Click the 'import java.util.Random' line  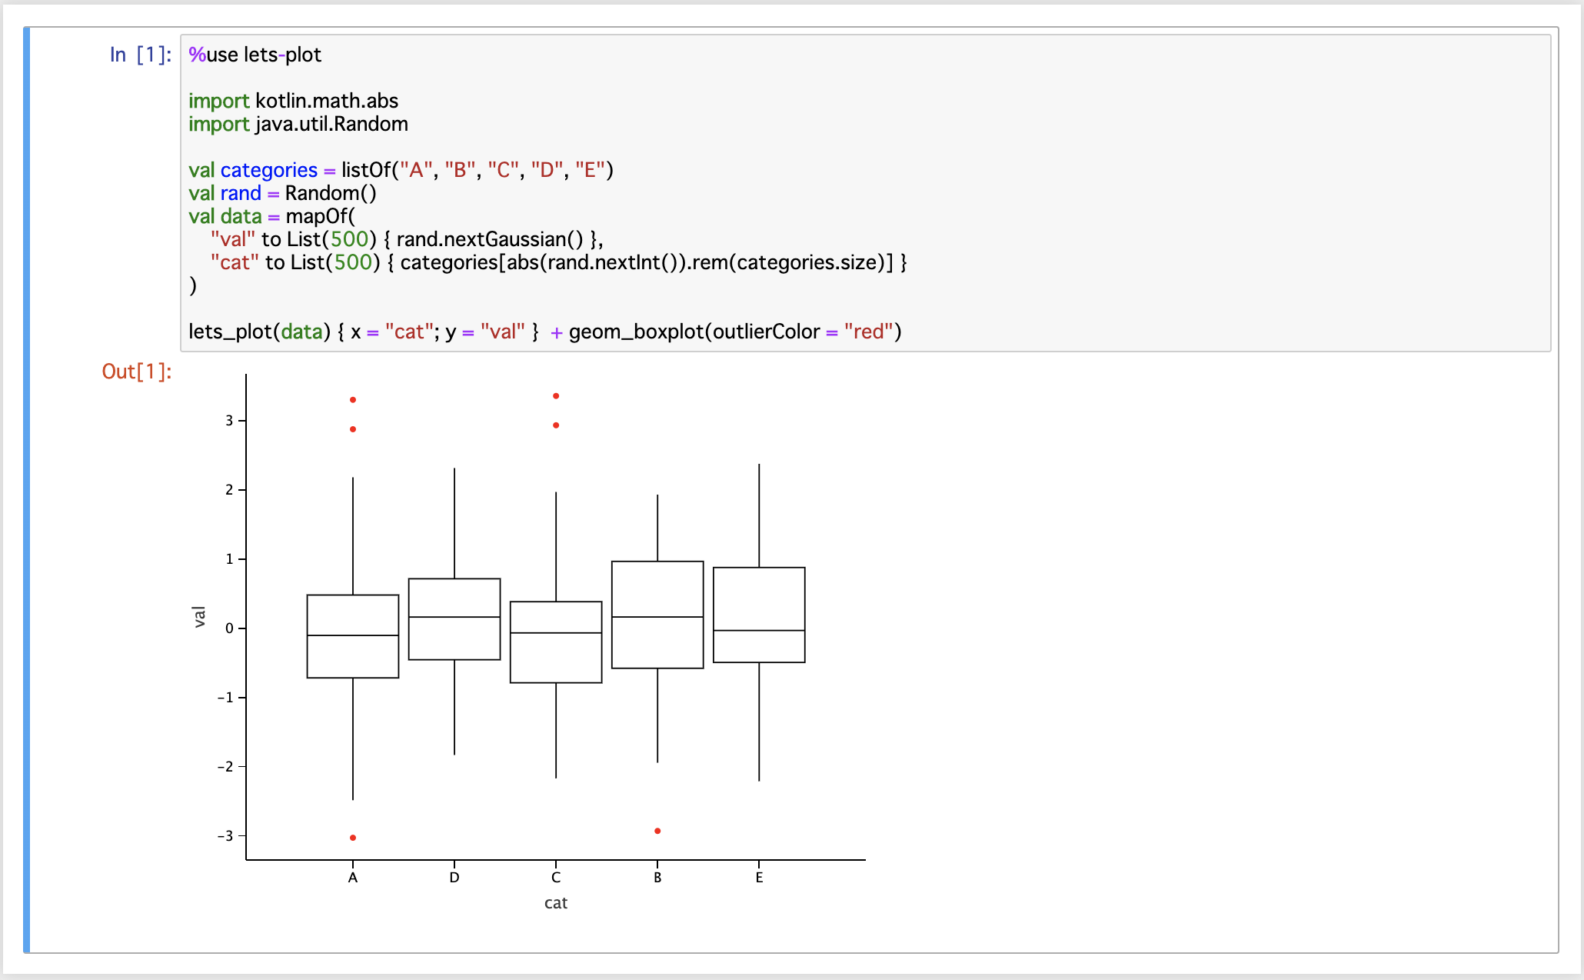coord(298,124)
